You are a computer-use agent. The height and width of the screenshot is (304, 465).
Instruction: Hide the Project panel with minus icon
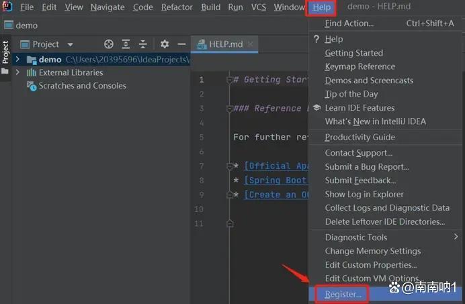[x=181, y=44]
